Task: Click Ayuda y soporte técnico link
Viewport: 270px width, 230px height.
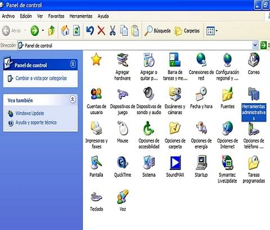Action: click(x=36, y=122)
